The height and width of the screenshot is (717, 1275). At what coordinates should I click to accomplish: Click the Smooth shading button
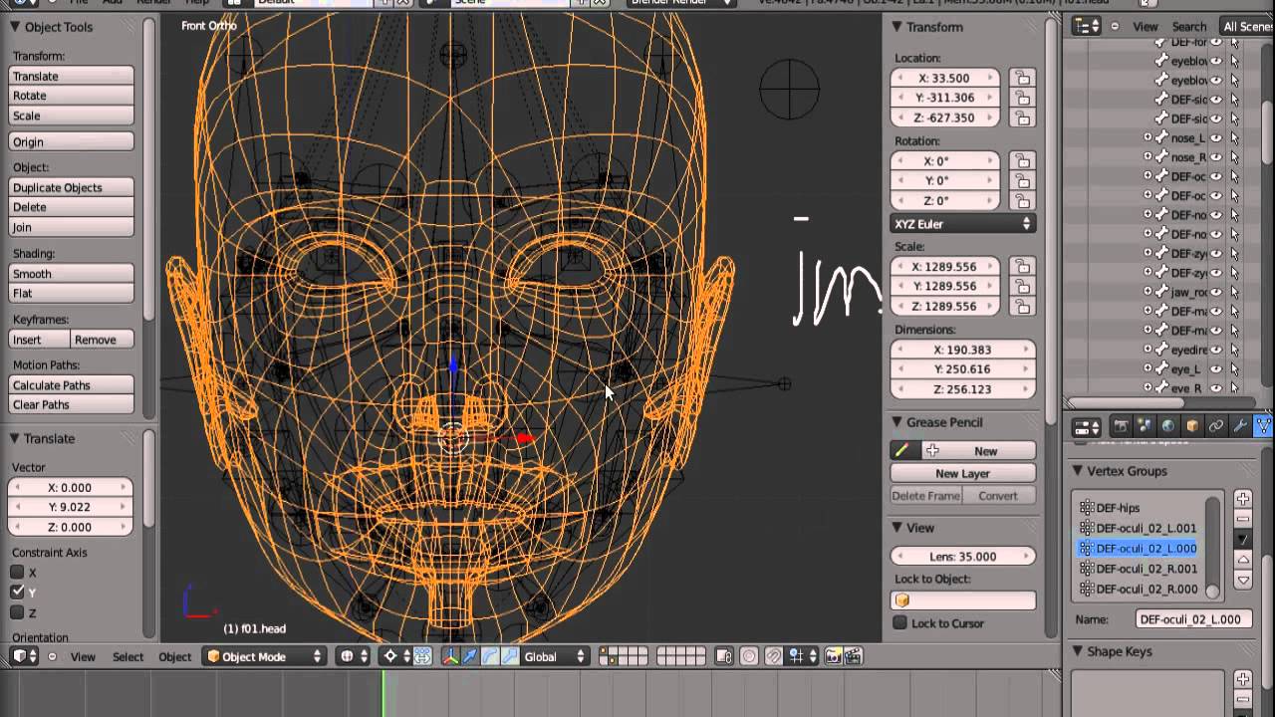coord(71,274)
